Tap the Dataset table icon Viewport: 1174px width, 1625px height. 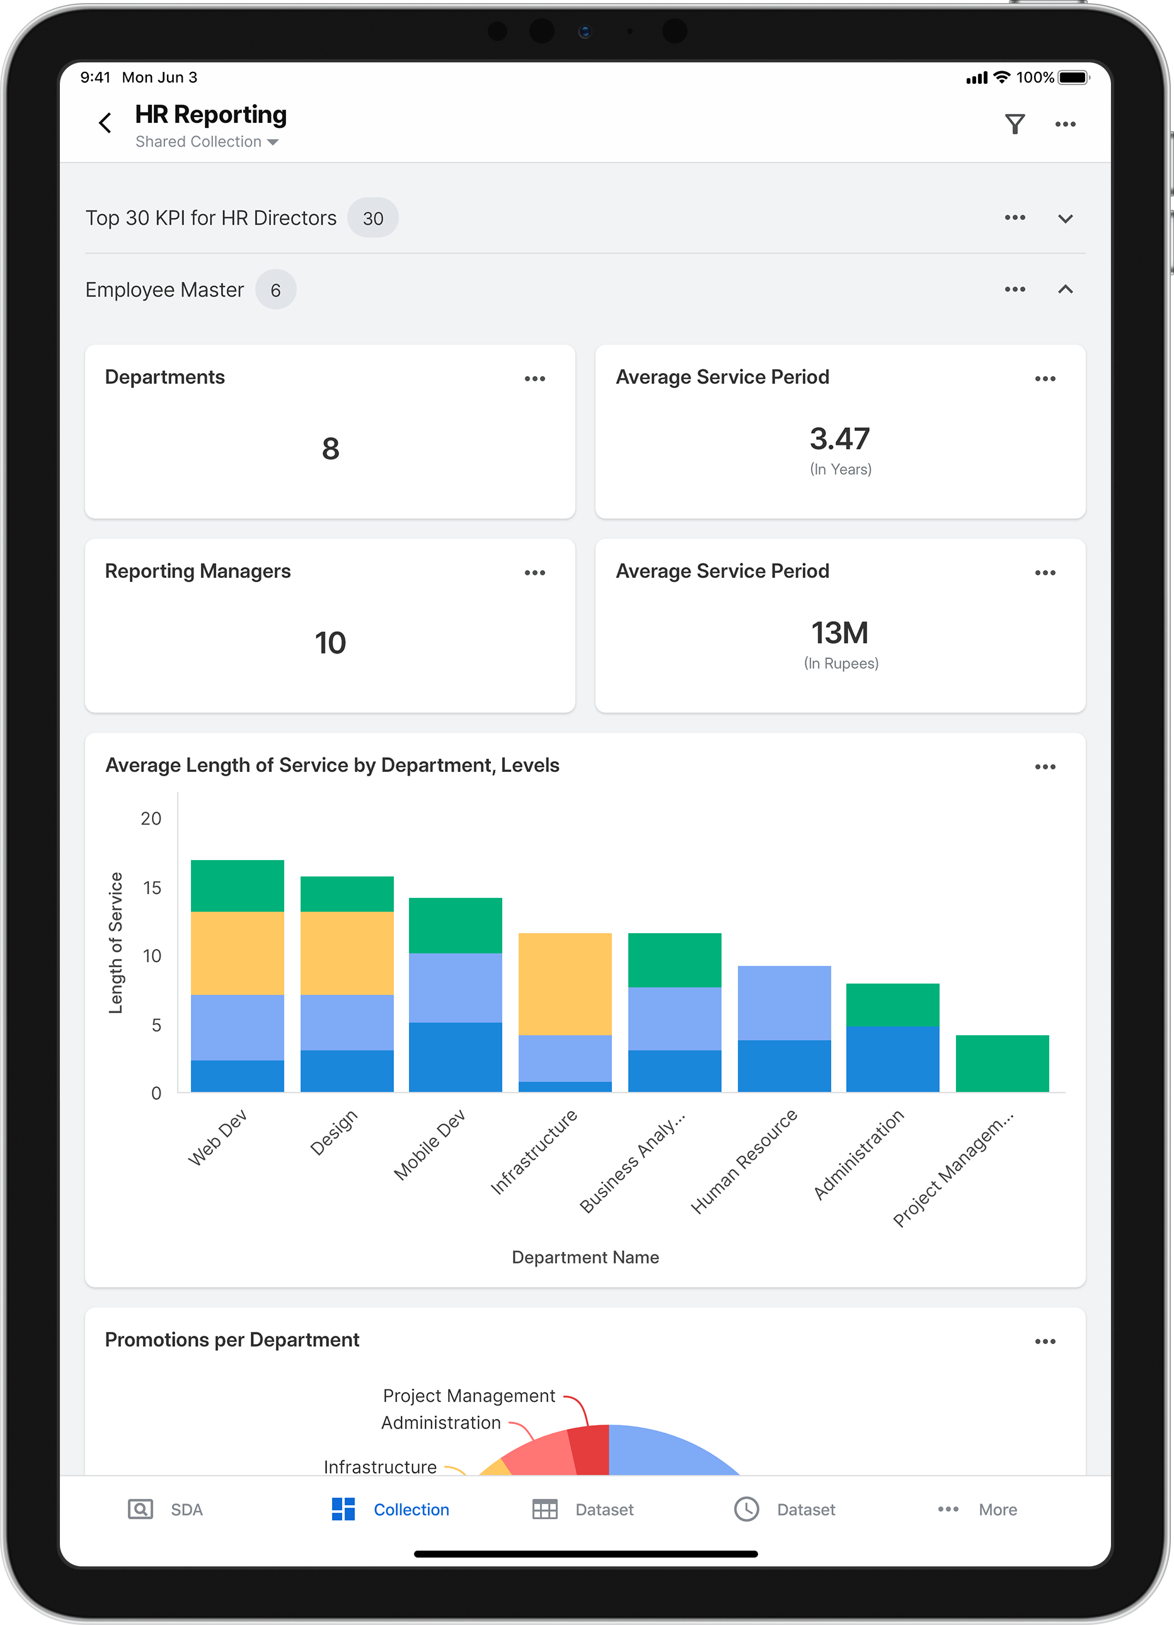[x=544, y=1510]
